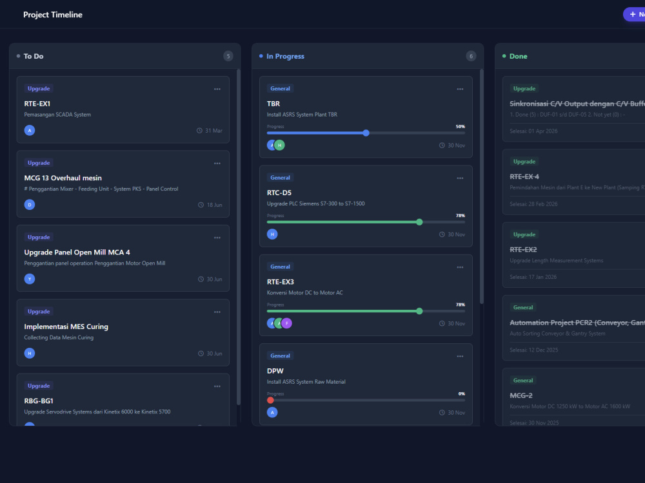Open the RTC-D5 task title
Image resolution: width=645 pixels, height=483 pixels.
pos(279,193)
